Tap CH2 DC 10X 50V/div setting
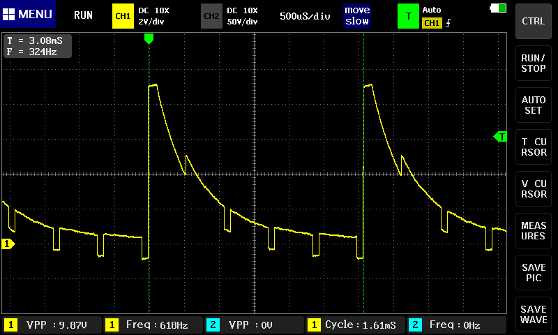This screenshot has height=335, width=558. click(x=242, y=16)
